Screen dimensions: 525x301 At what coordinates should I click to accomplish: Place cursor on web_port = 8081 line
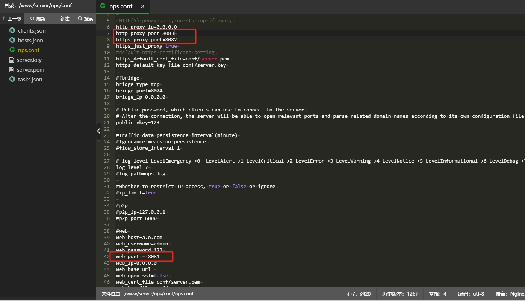pos(138,256)
